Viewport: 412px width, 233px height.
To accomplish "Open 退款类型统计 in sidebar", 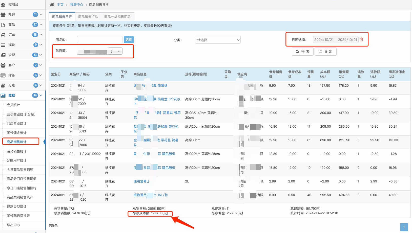I will pos(17,206).
